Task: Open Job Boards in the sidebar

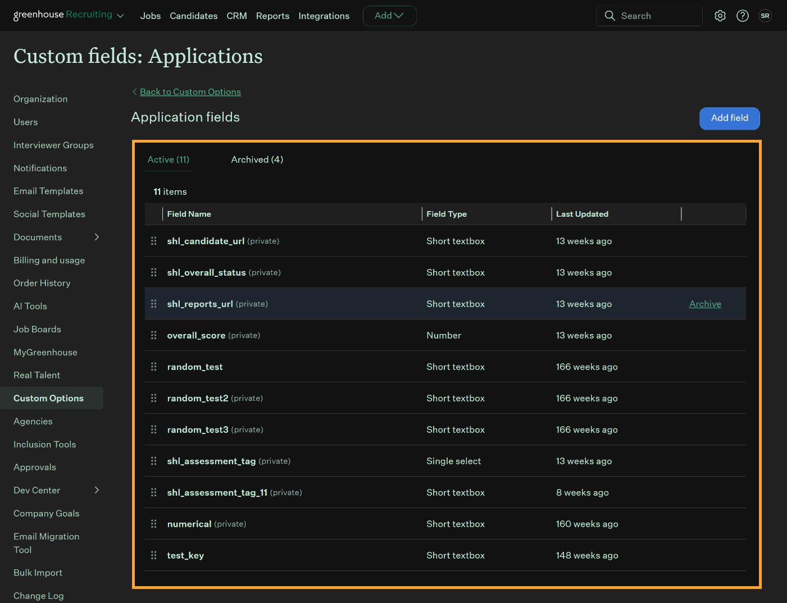Action: point(37,329)
